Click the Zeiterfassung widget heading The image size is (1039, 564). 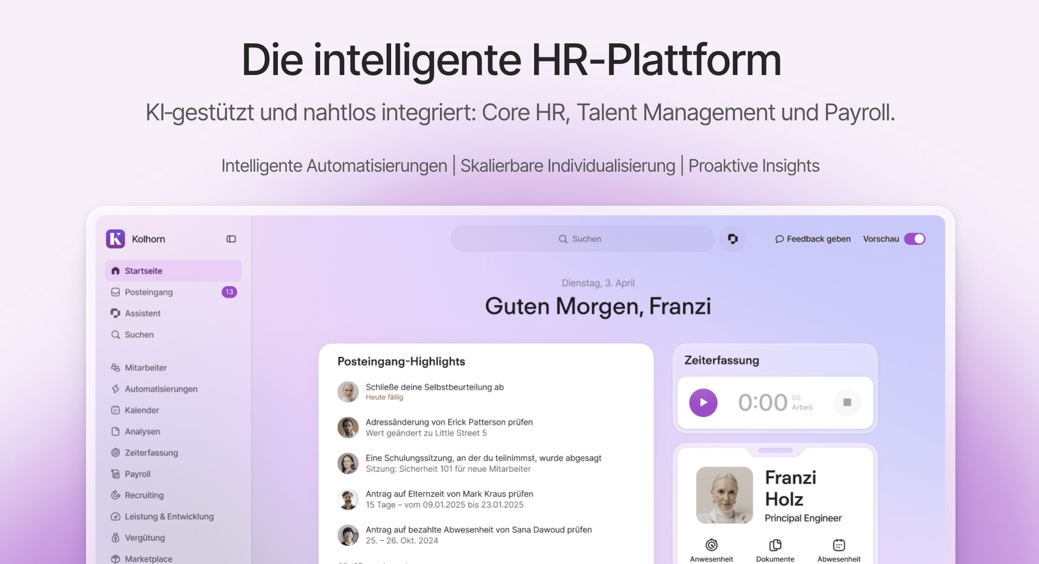(x=721, y=361)
